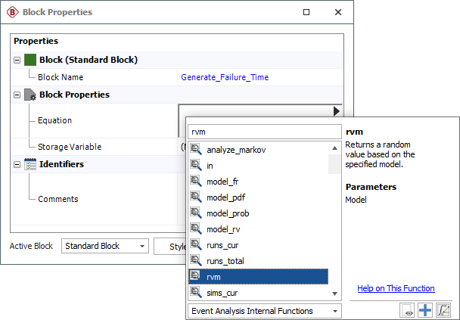The image size is (460, 320).
Task: Click the runs_total function item
Action: coord(225,261)
